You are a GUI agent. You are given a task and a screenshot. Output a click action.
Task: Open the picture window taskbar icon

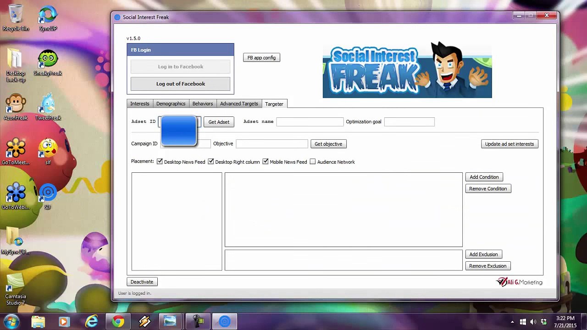coord(171,322)
